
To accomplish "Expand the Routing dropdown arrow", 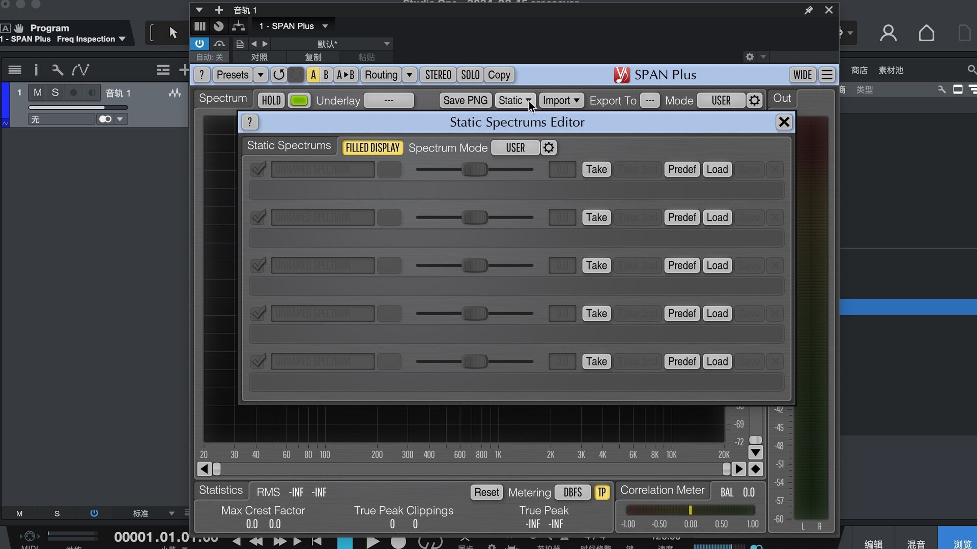I will (x=409, y=75).
